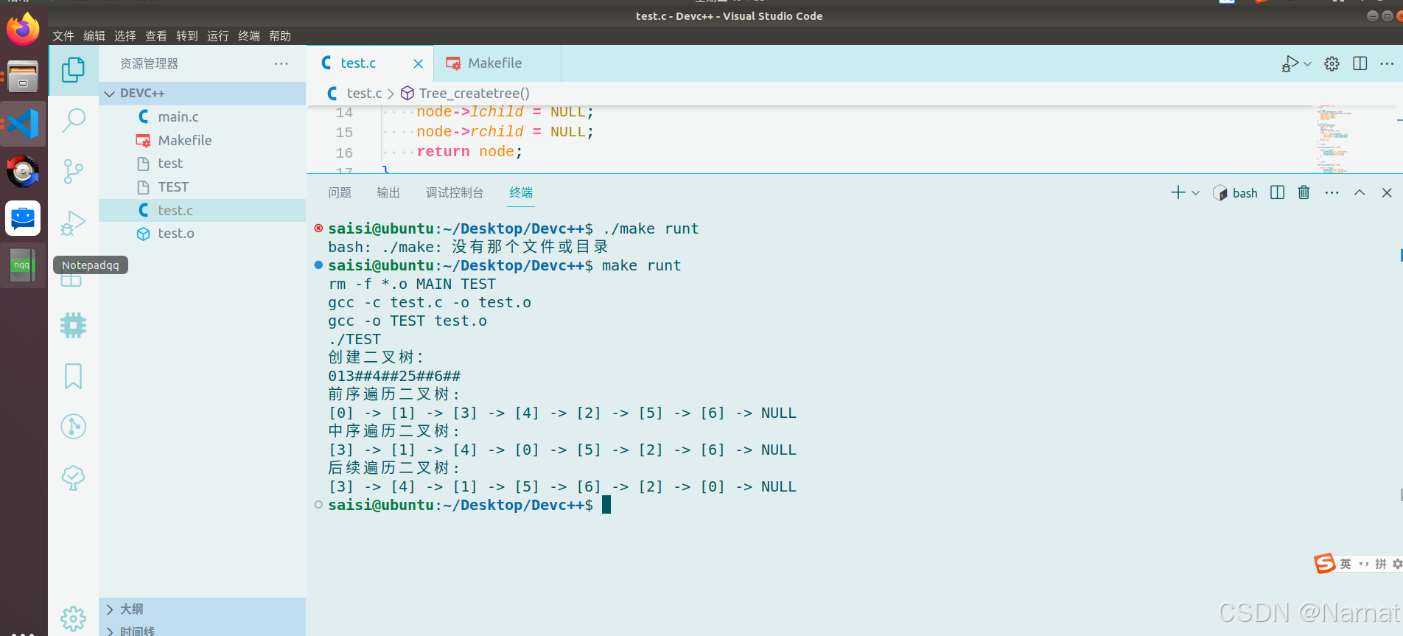Image resolution: width=1403 pixels, height=636 pixels.
Task: Open terminal panel more actions ellipsis
Action: coord(1332,192)
